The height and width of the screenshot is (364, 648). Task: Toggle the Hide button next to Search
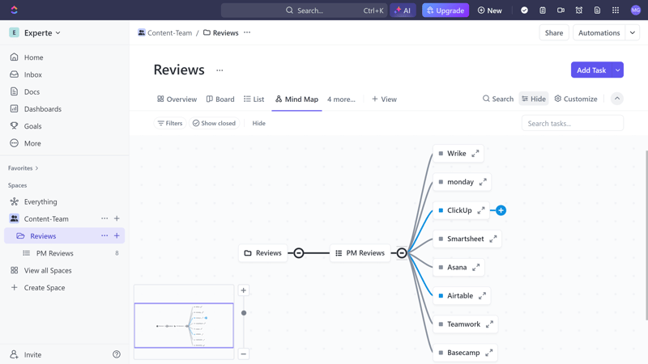534,99
